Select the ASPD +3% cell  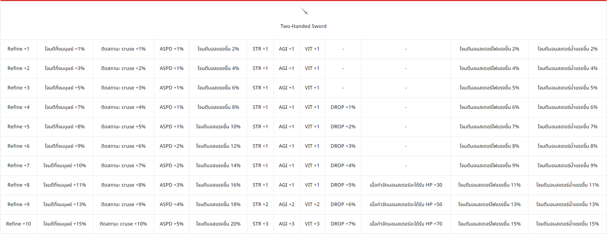point(172,185)
